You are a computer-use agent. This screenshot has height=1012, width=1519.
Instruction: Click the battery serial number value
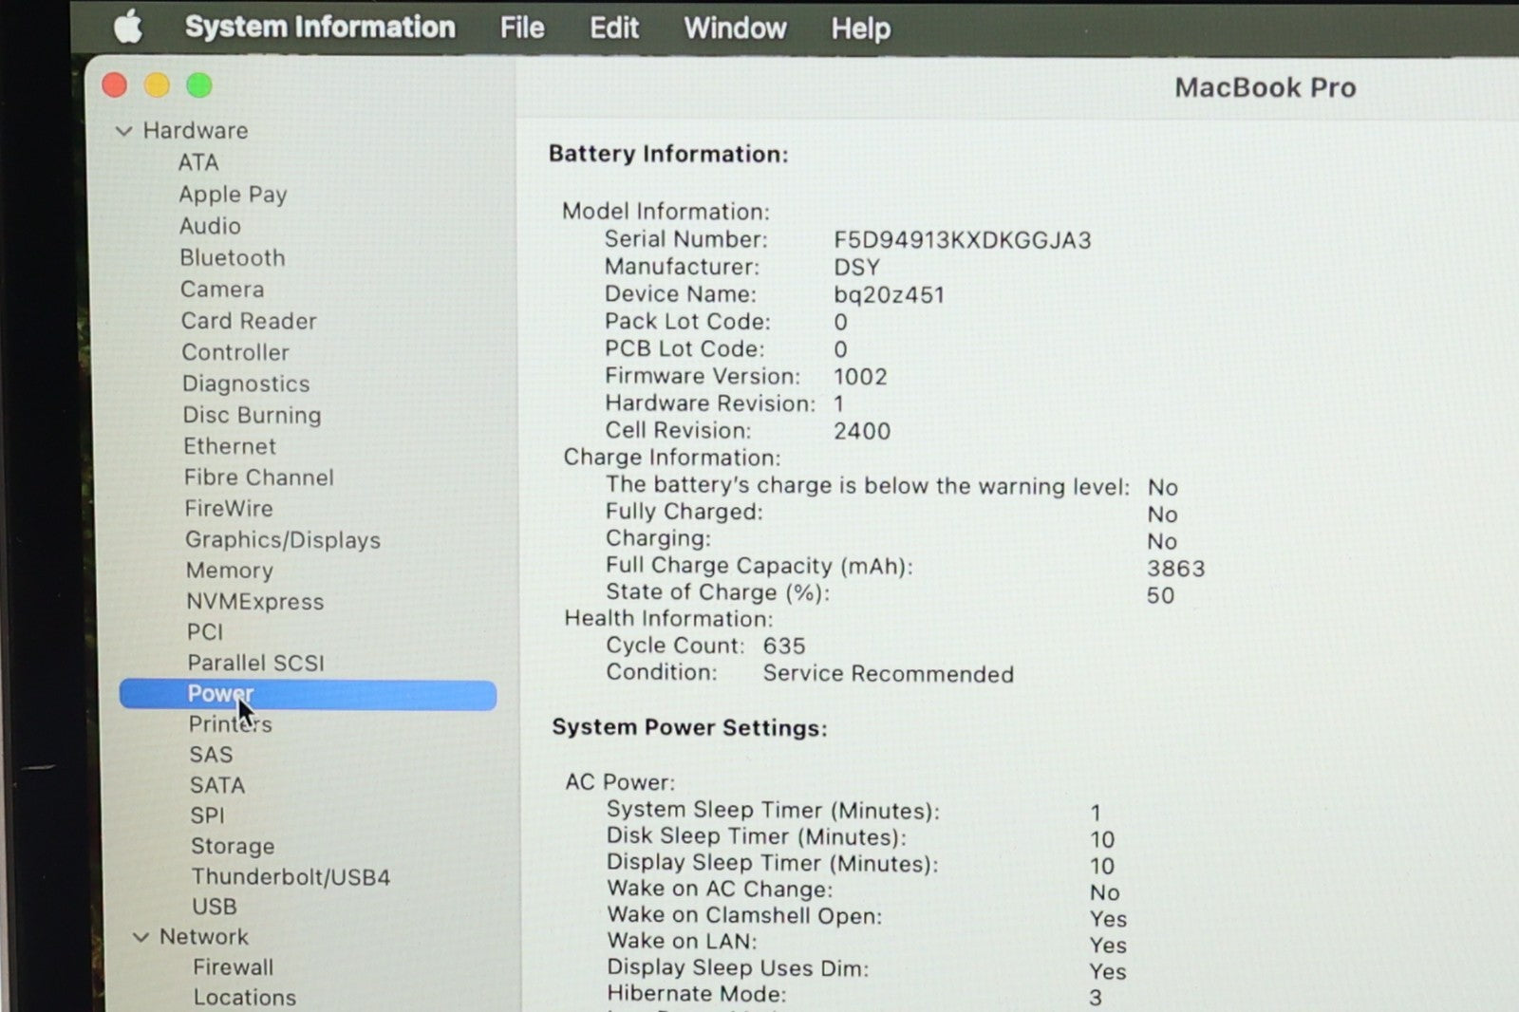[962, 240]
